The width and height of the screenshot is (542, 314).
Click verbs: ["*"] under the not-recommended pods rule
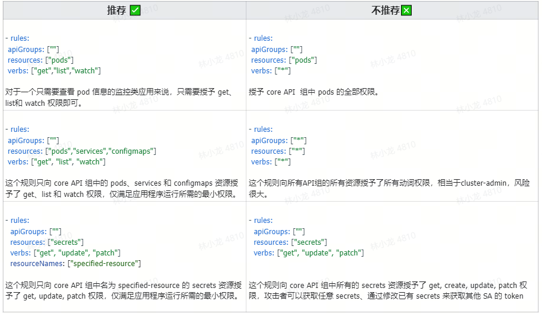point(271,71)
